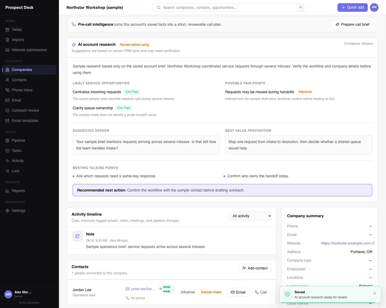
Task: Click Prepare call brief button
Action: [x=352, y=24]
